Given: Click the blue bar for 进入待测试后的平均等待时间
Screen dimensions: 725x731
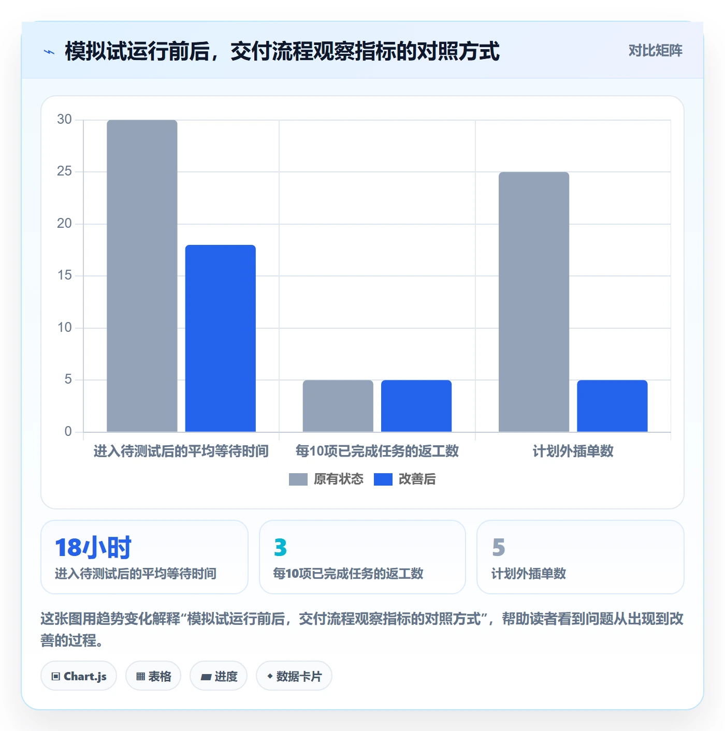Looking at the screenshot, I should coord(221,339).
